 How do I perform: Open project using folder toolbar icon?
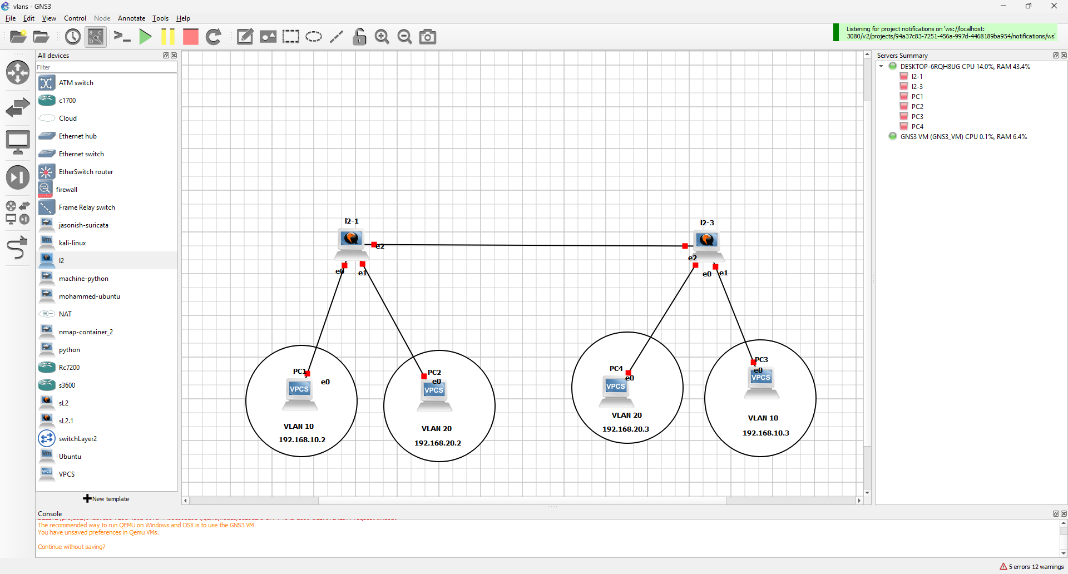41,37
